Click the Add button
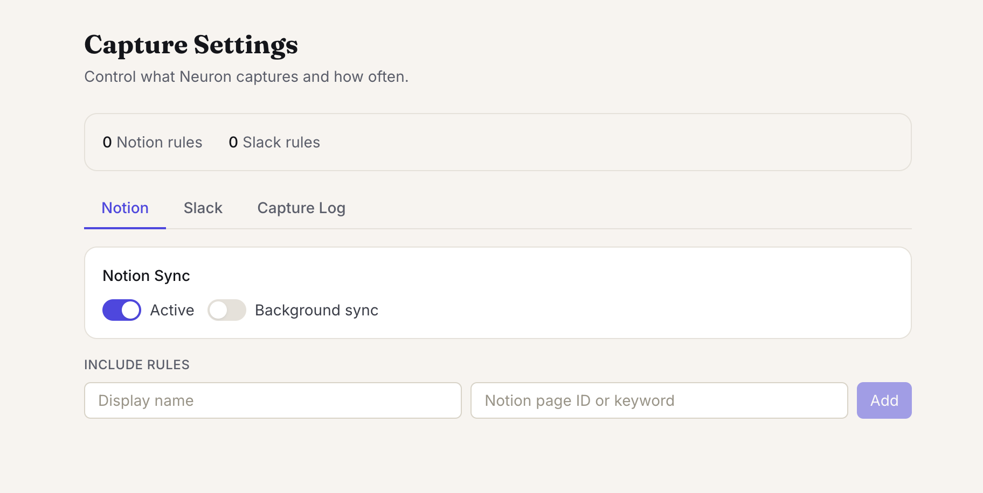983x493 pixels. (884, 400)
